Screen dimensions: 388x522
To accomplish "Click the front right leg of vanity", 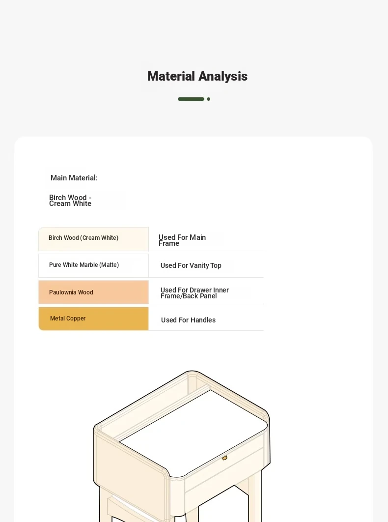I will [255, 496].
